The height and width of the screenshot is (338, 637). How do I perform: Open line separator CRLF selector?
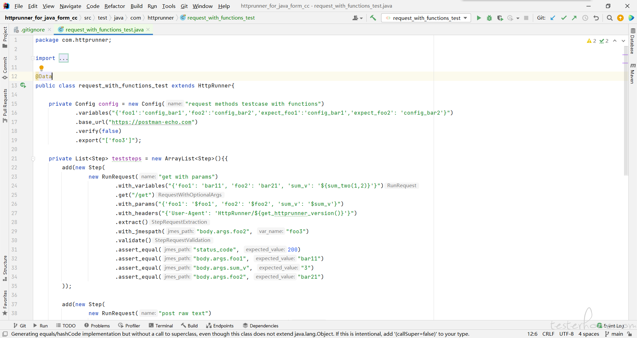(x=548, y=334)
